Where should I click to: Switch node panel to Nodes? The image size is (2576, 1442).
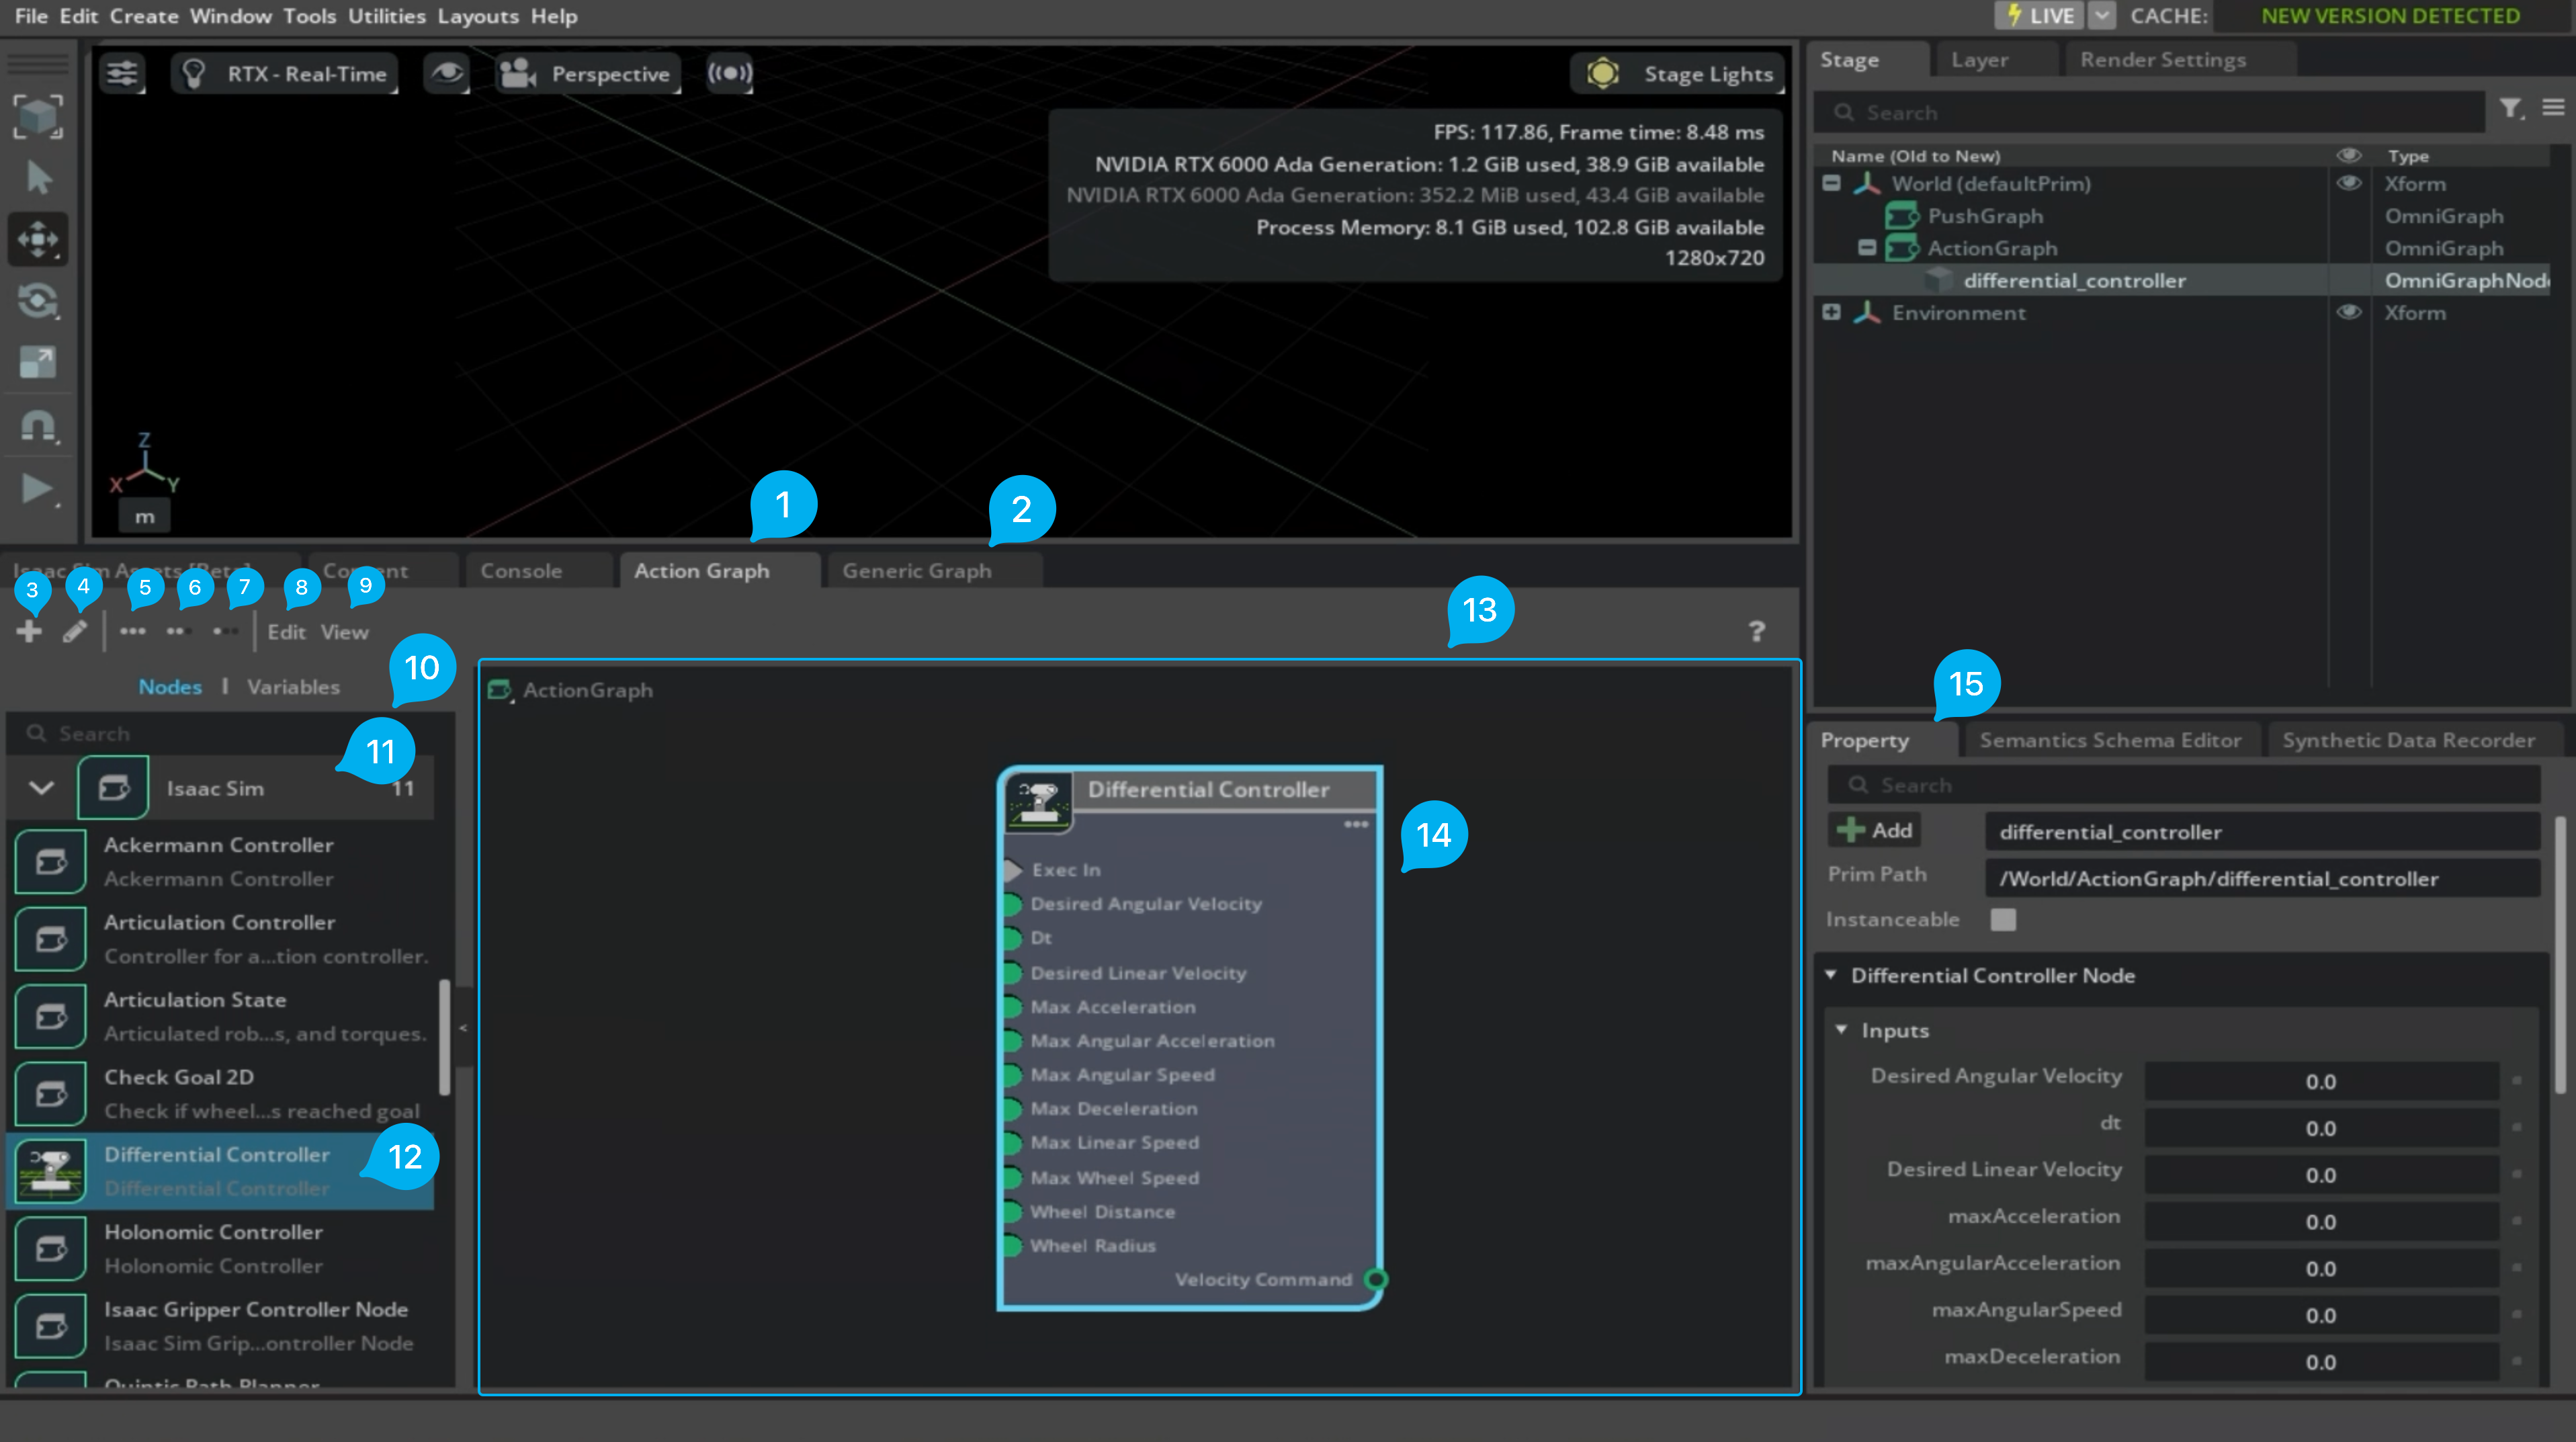(170, 687)
